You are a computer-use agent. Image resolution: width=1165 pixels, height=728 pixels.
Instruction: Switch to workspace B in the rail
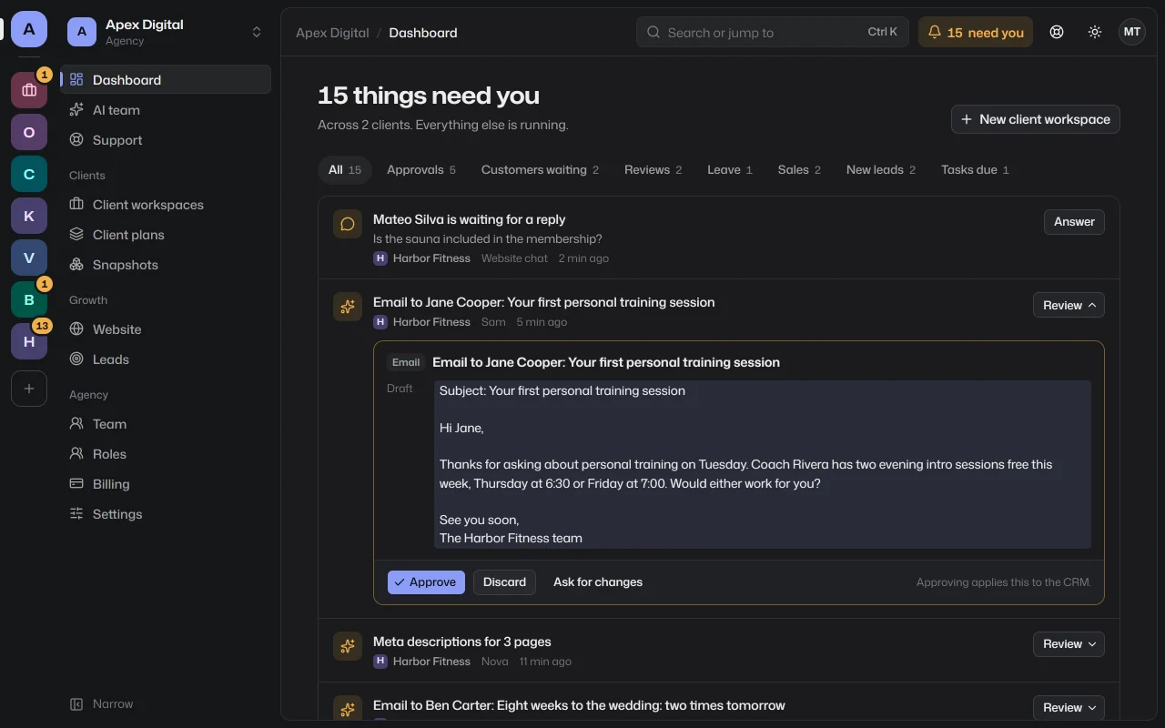click(x=29, y=299)
